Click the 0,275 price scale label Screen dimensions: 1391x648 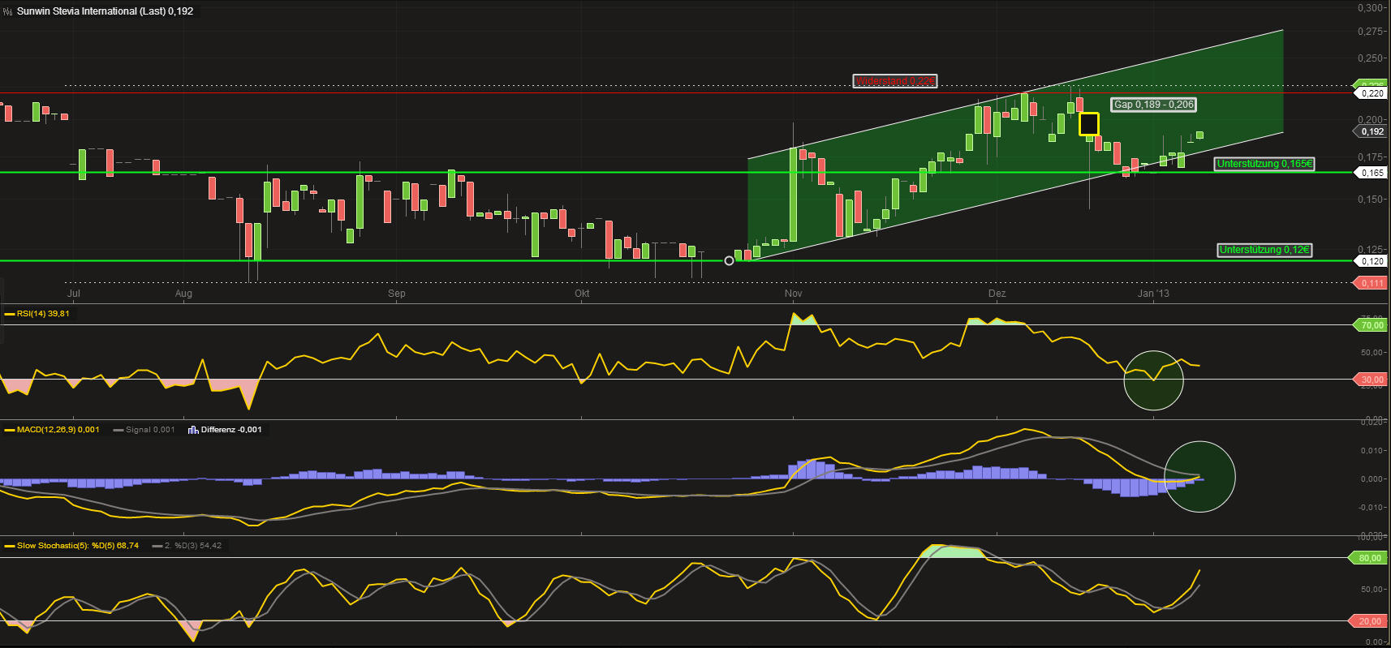click(x=1371, y=32)
